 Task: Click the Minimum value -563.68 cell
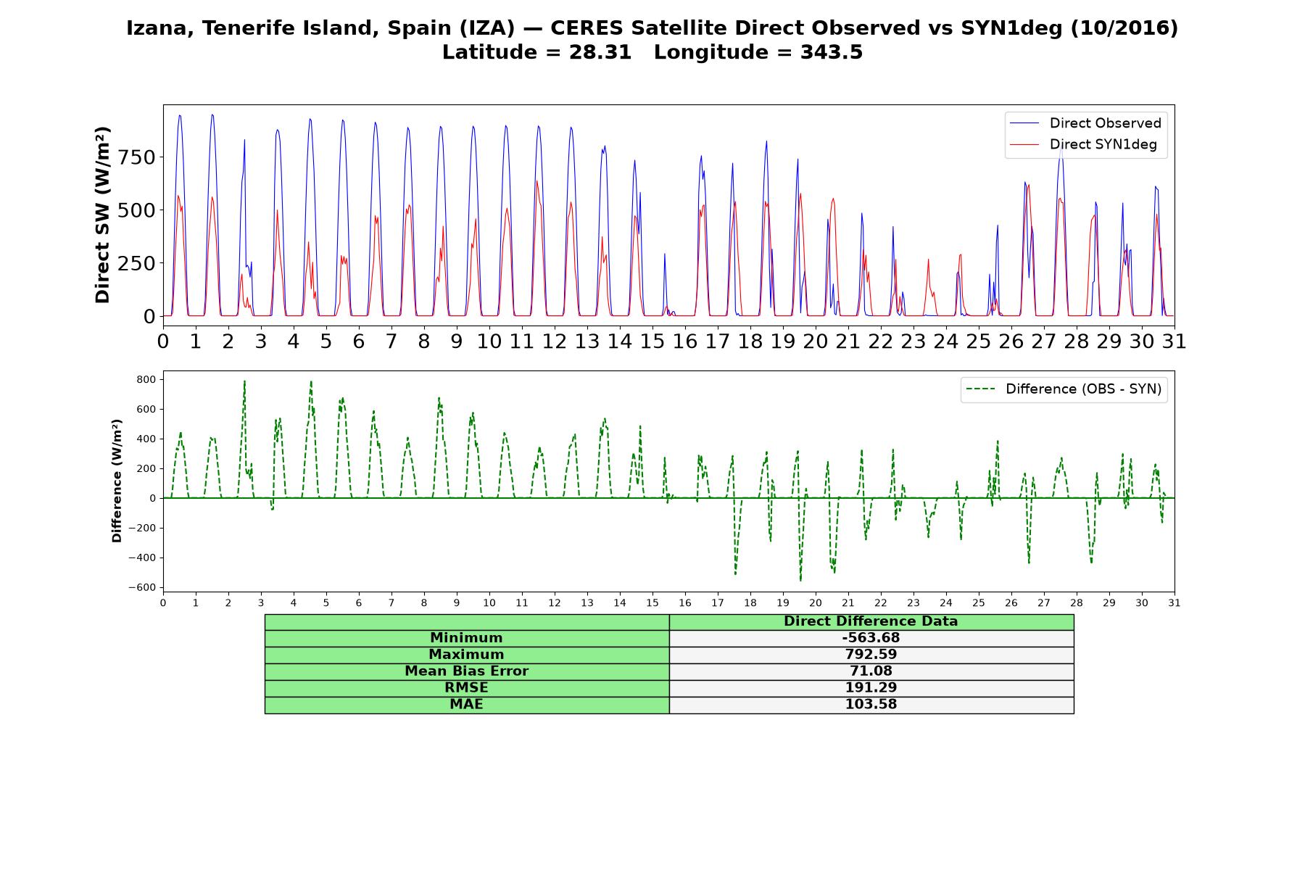point(871,638)
